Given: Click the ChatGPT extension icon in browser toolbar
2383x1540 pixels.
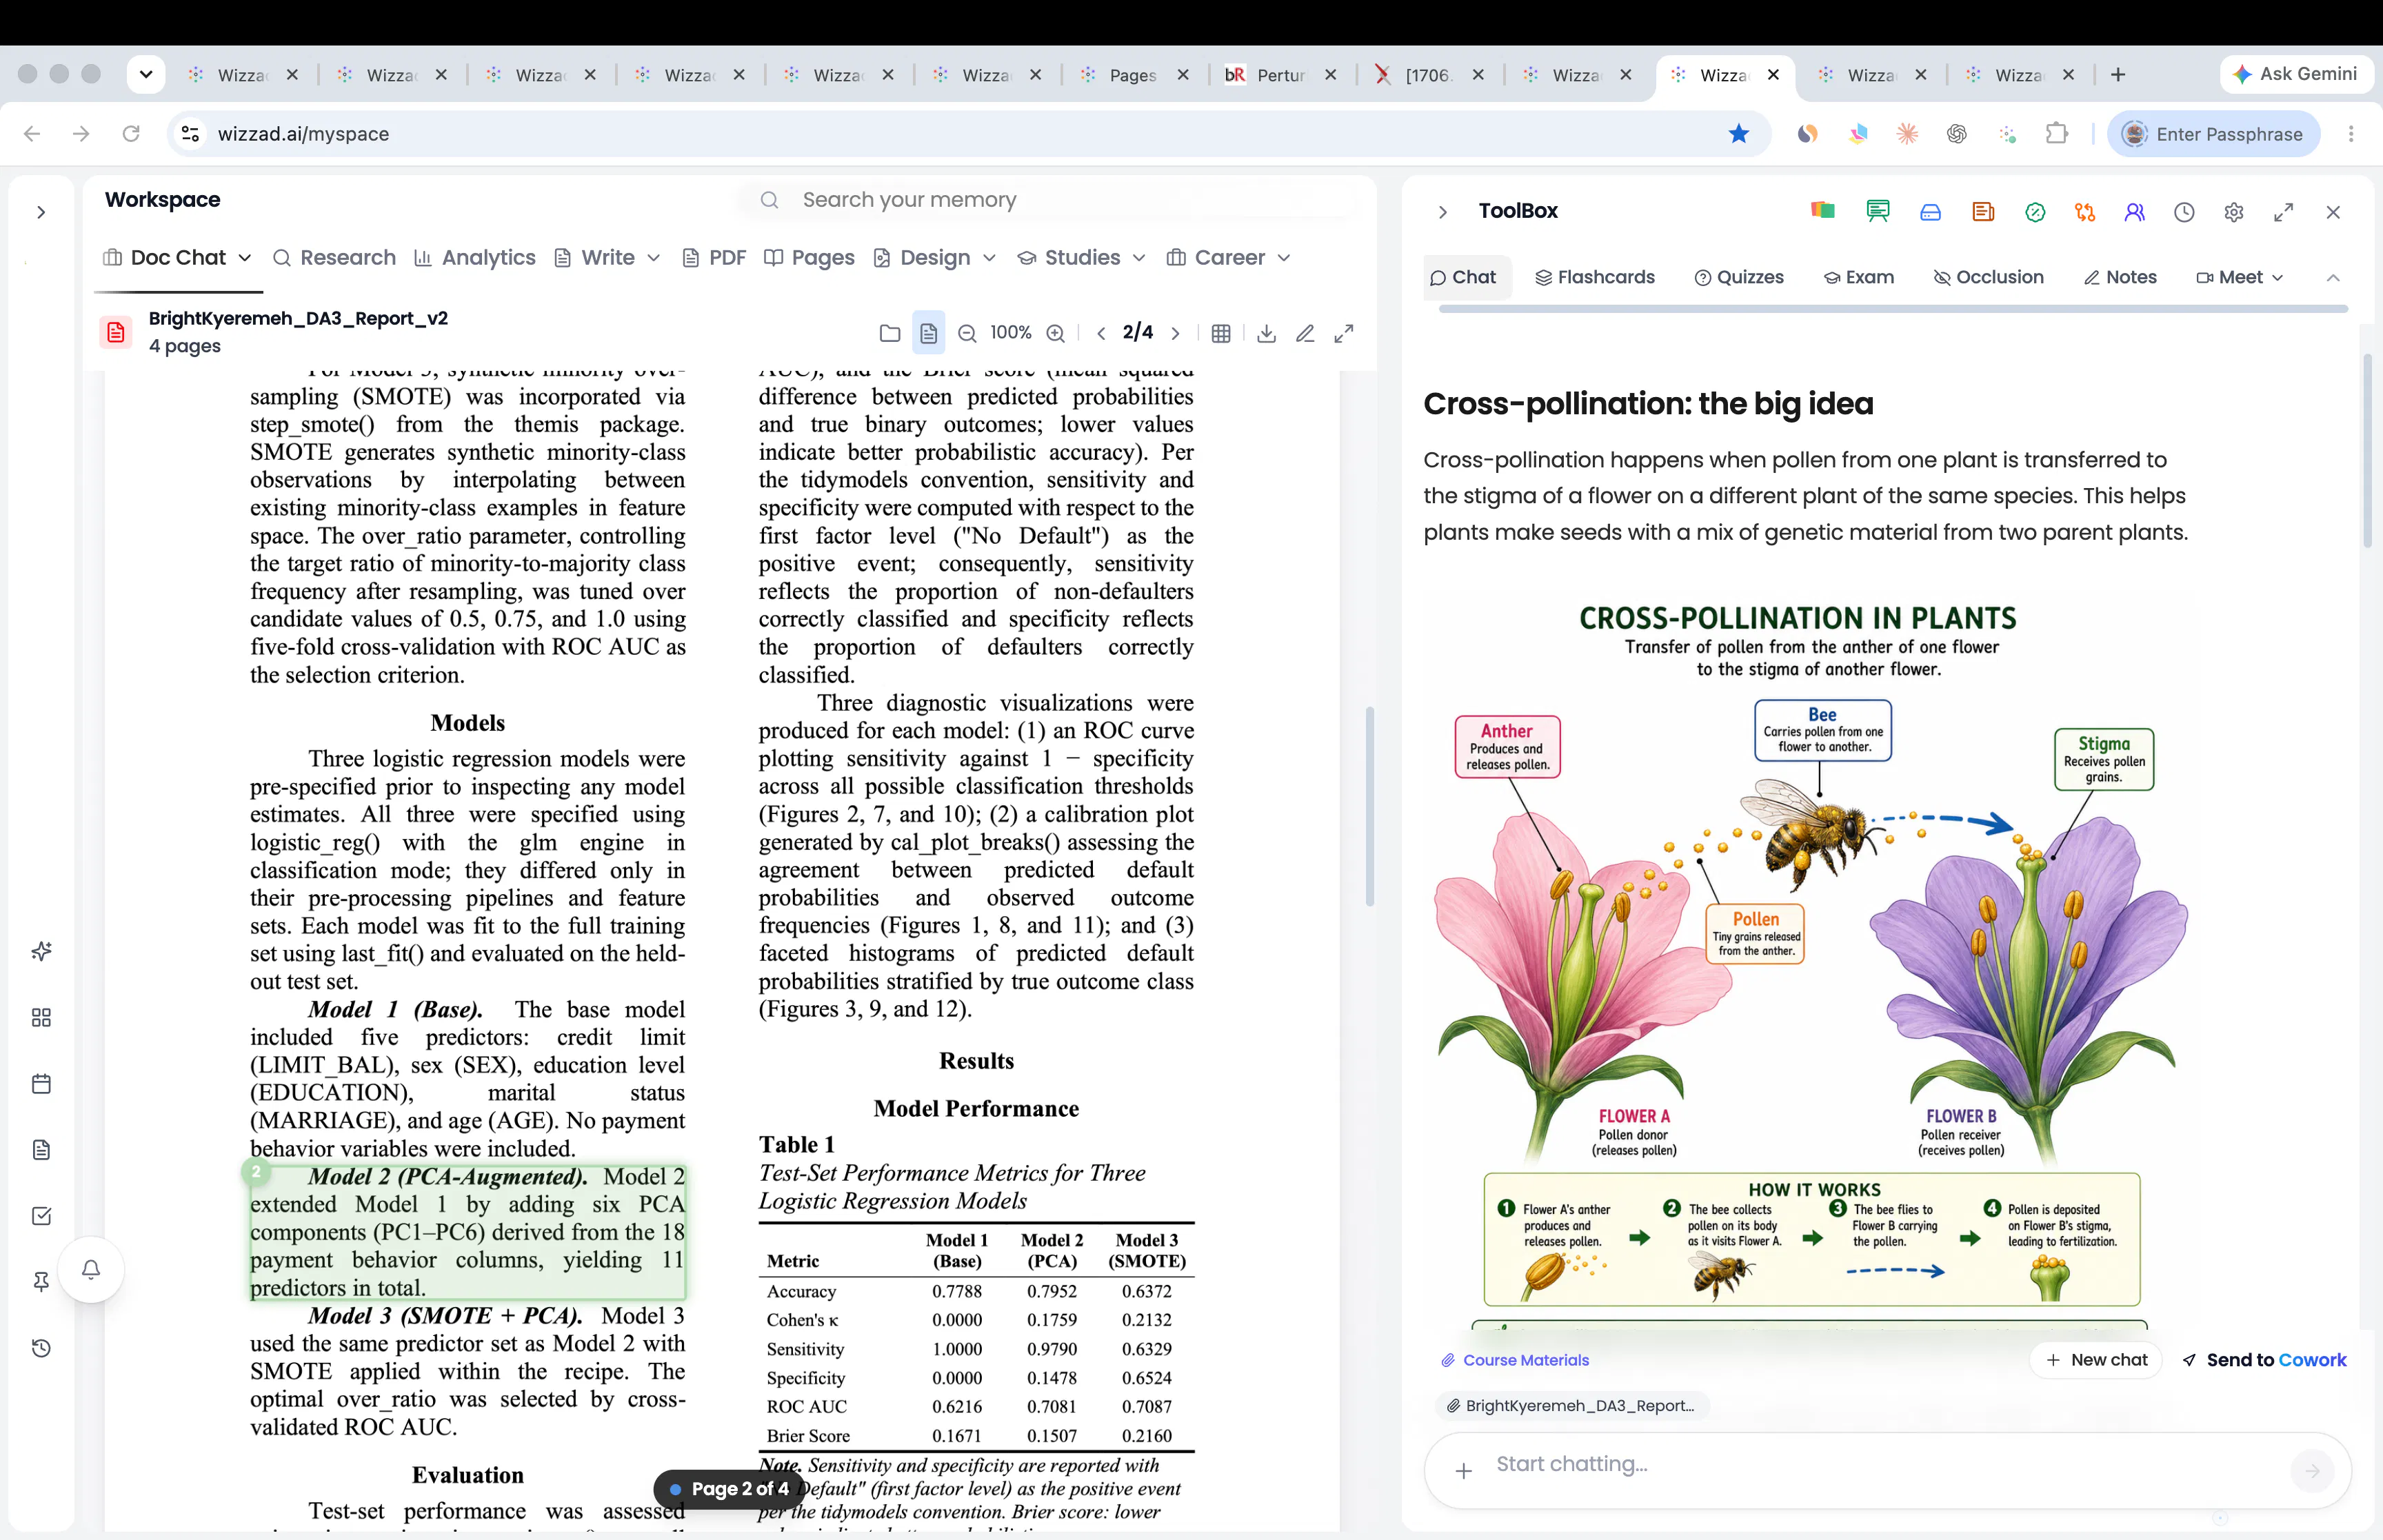Looking at the screenshot, I should tap(1957, 134).
